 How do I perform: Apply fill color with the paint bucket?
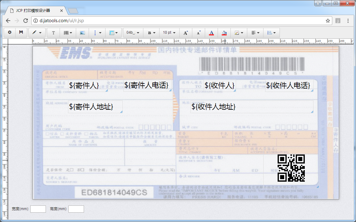click(224, 33)
